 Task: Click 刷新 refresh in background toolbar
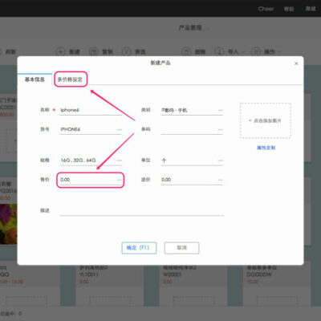tap(10, 51)
